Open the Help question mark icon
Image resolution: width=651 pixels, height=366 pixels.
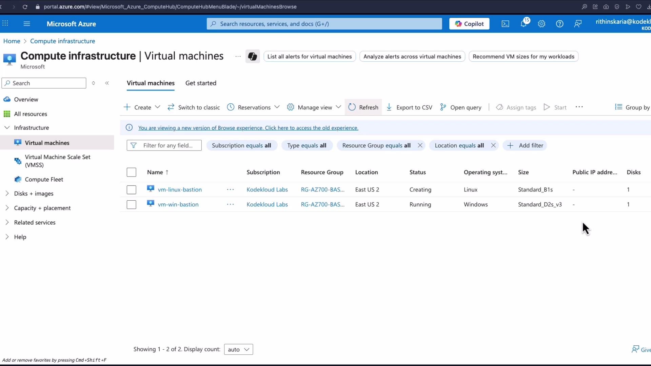(559, 24)
